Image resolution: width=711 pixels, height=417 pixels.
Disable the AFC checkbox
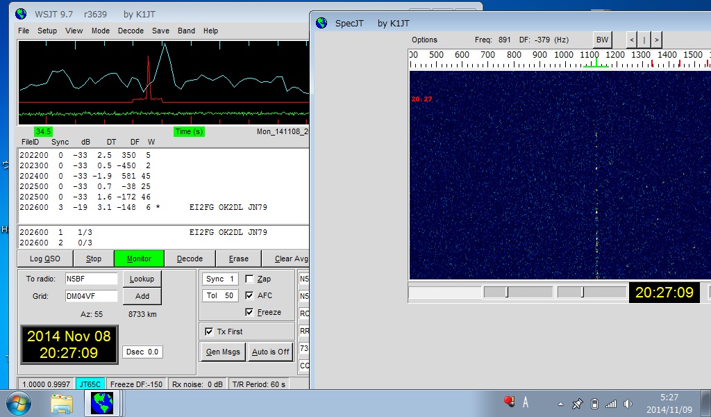click(x=249, y=295)
